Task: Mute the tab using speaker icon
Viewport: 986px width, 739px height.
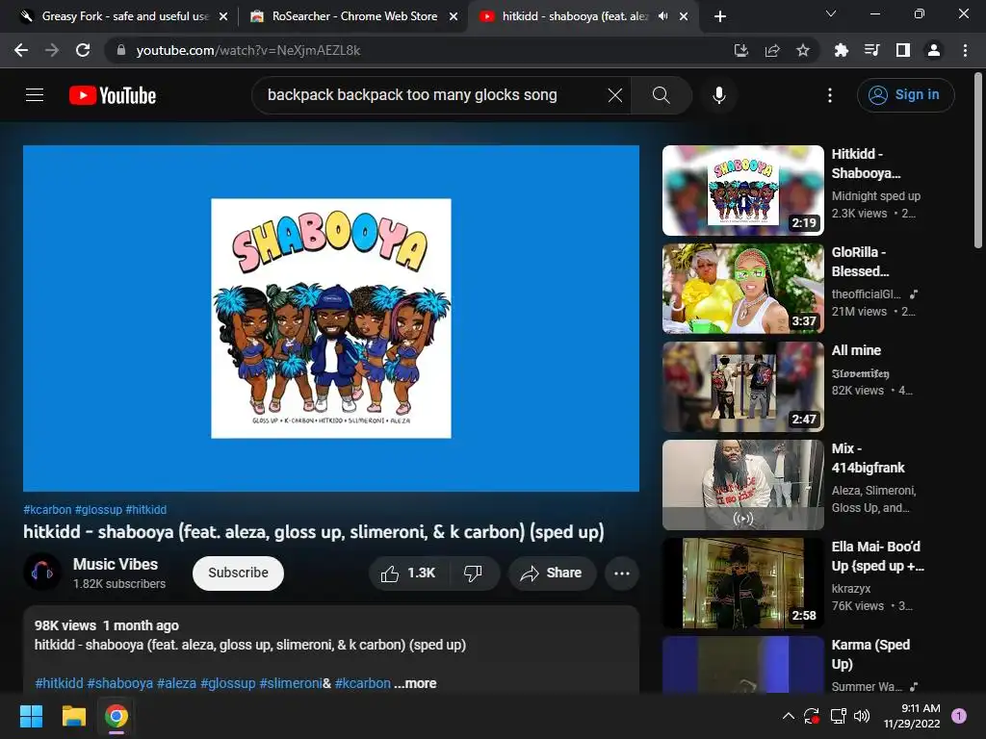Action: point(662,16)
